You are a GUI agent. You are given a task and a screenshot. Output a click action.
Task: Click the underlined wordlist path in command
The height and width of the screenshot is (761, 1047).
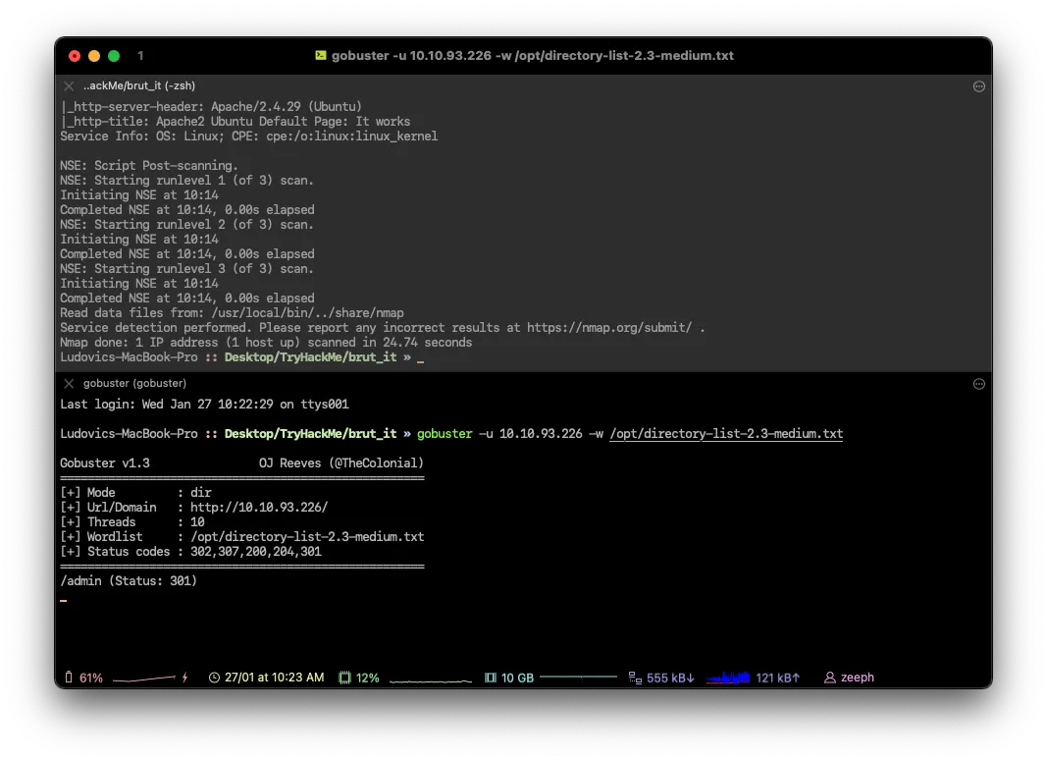click(x=725, y=434)
